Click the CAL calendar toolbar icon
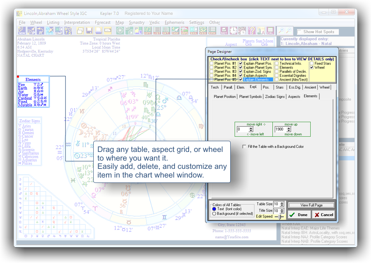371x263 pixels. pyautogui.click(x=270, y=31)
